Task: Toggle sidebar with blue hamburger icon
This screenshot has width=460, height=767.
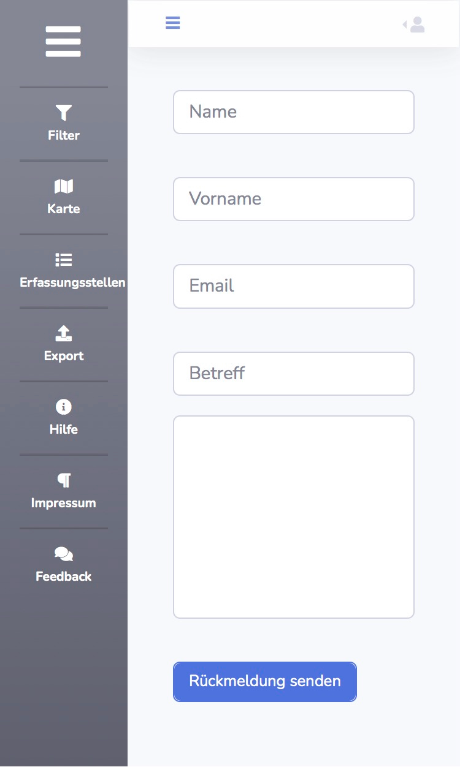Action: pyautogui.click(x=173, y=23)
